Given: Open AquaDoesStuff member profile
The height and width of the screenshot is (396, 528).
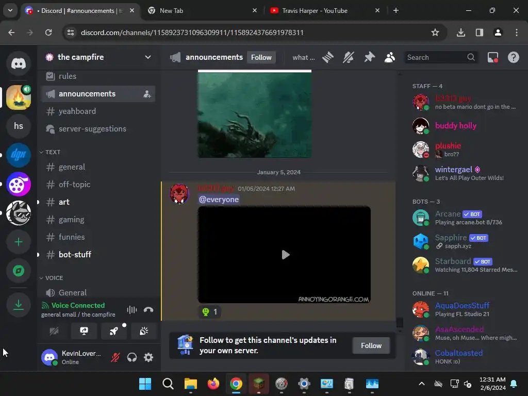Looking at the screenshot, I should (465, 309).
